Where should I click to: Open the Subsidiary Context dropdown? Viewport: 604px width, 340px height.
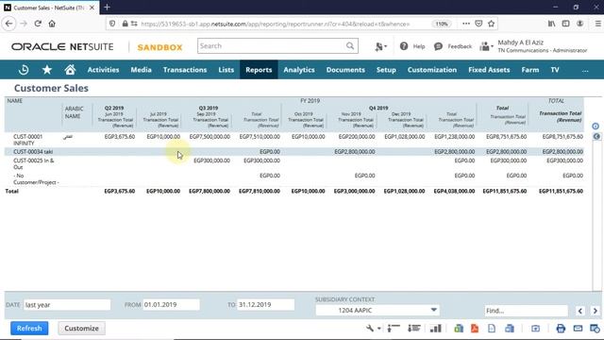(x=377, y=310)
